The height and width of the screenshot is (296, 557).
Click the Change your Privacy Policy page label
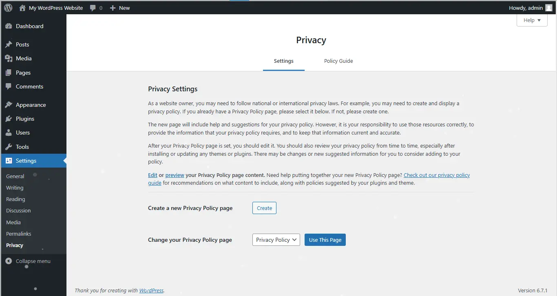coord(190,240)
